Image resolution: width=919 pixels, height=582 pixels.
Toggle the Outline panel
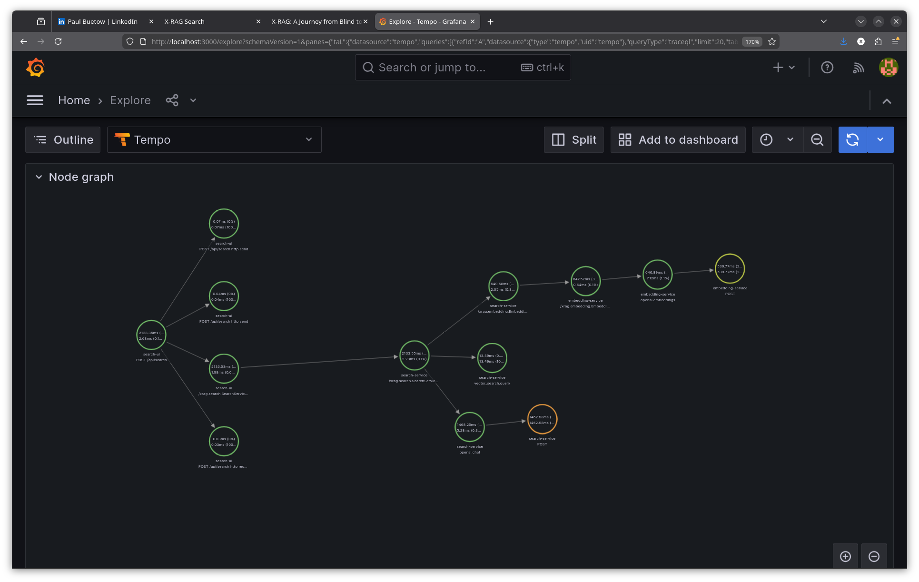[x=63, y=140]
